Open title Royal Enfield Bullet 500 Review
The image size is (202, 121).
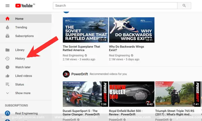coord(126,113)
